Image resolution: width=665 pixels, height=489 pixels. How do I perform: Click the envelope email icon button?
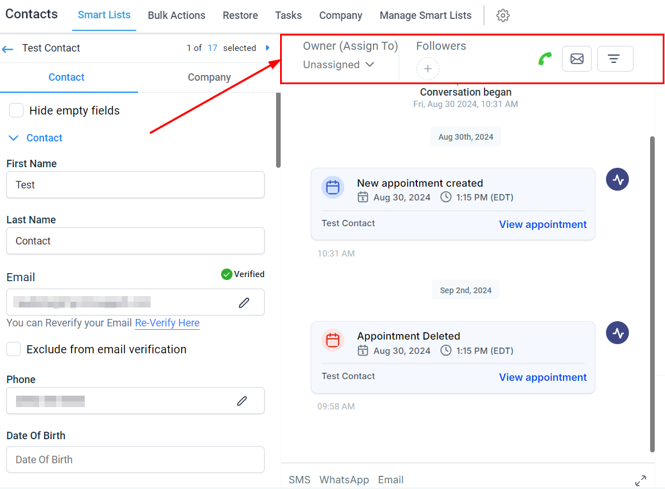pos(576,58)
